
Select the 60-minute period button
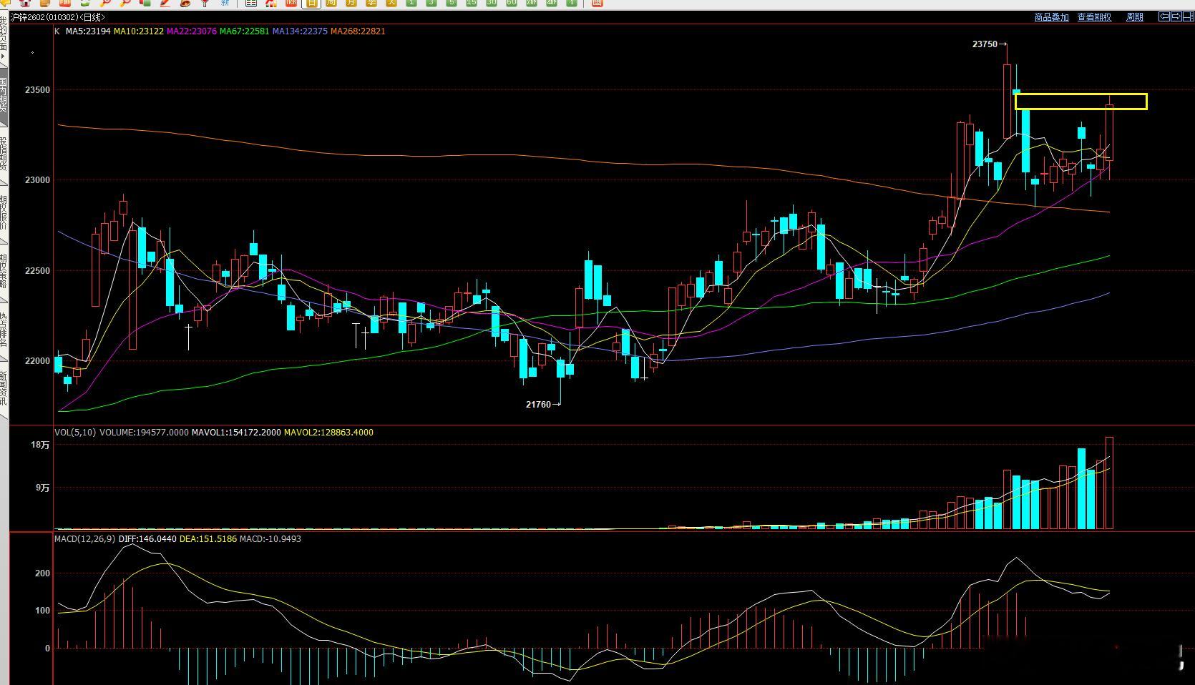coord(512,3)
